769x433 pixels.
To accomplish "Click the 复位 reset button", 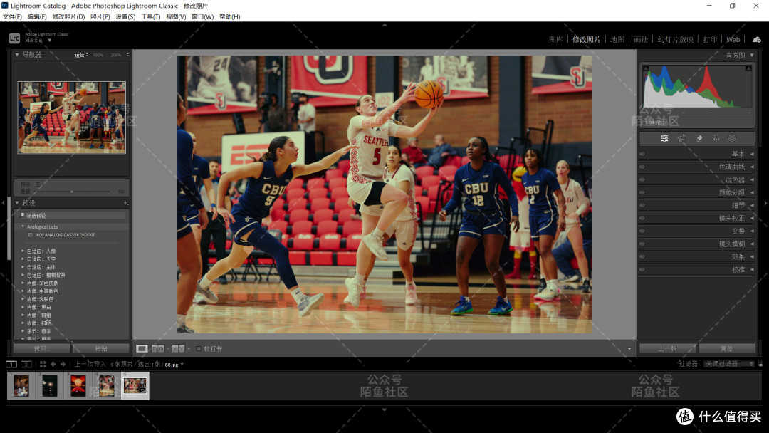I will click(x=727, y=349).
